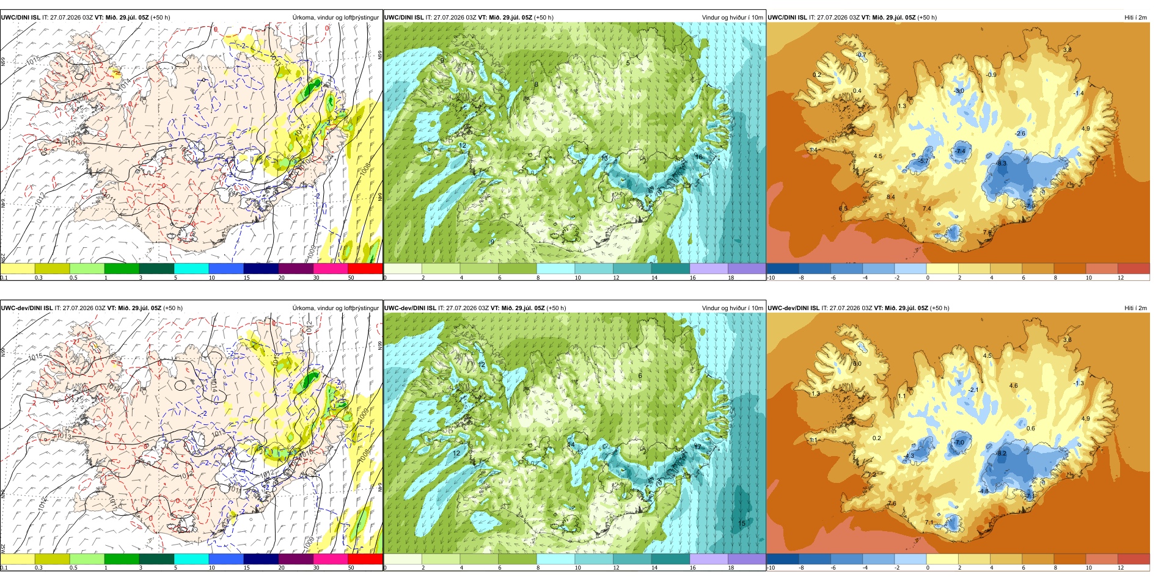Viewport: 1161px width, 580px height.
Task: Click red swatch in bottom temperature legend
Action: tap(1134, 559)
